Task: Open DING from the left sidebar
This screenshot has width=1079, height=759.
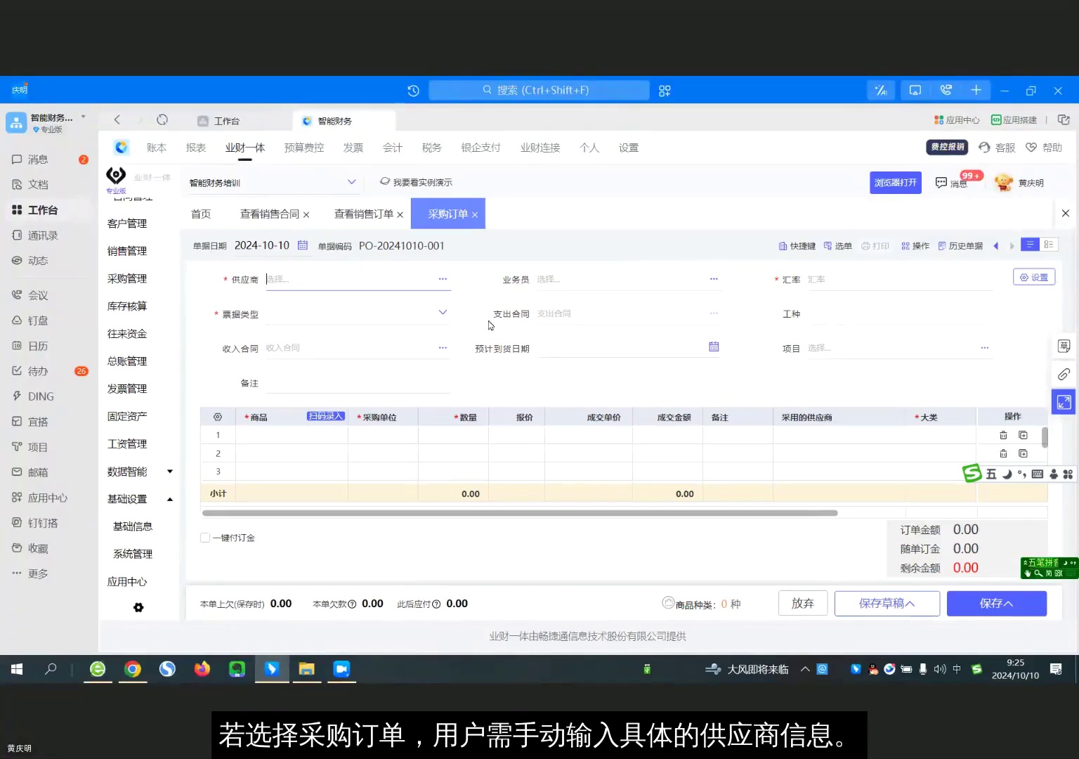Action: pos(42,396)
